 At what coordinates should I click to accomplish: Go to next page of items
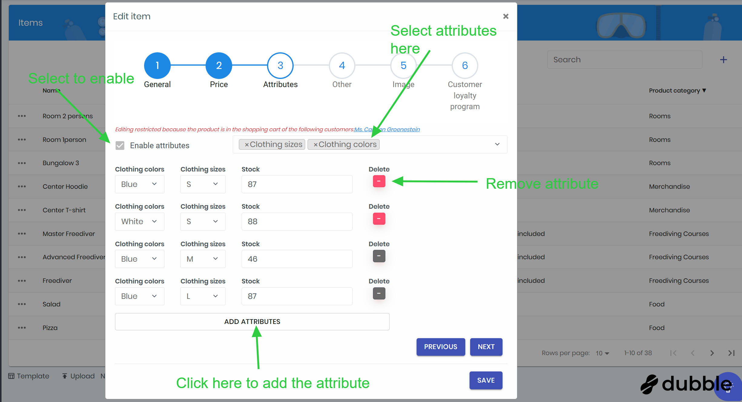tap(712, 353)
